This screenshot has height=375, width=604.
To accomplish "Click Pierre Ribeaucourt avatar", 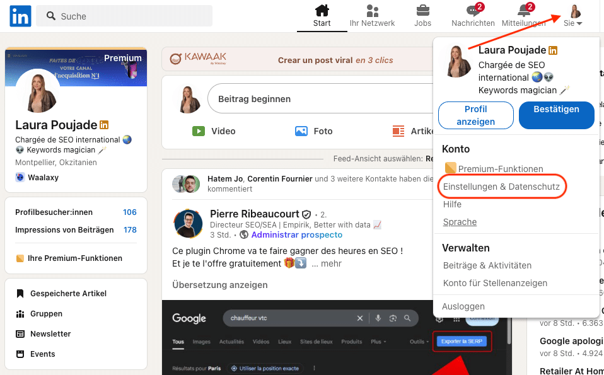I will 188,224.
